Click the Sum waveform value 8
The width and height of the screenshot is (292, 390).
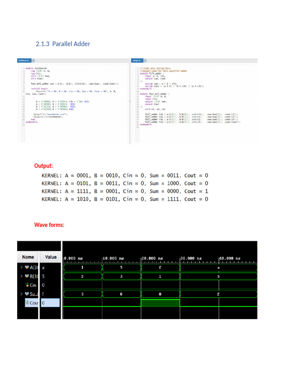pyautogui.click(x=121, y=294)
